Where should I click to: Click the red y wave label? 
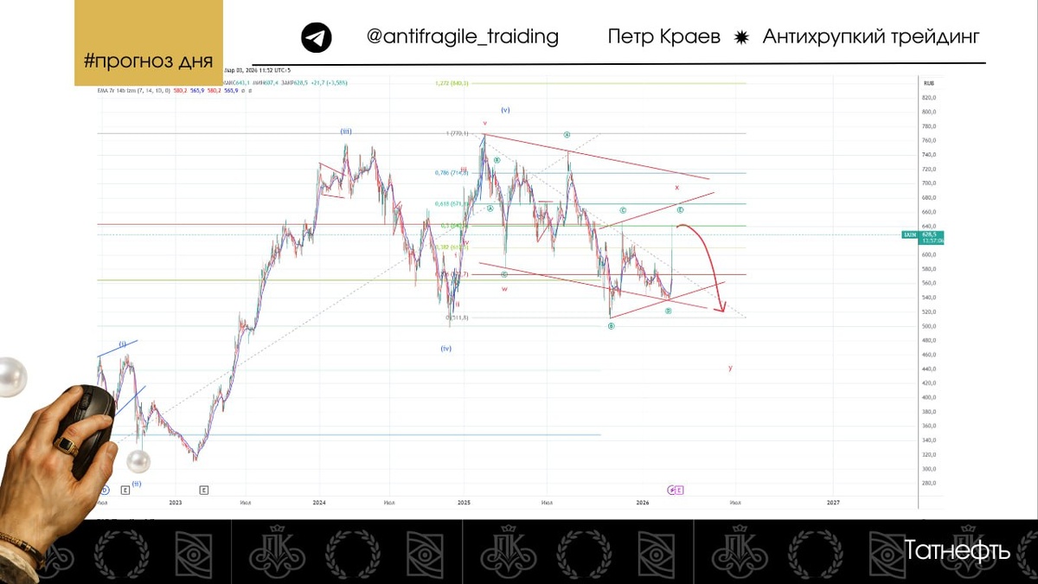[x=730, y=368]
